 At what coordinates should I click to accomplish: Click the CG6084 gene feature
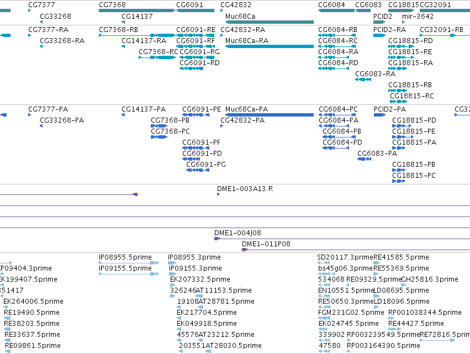[336, 10]
